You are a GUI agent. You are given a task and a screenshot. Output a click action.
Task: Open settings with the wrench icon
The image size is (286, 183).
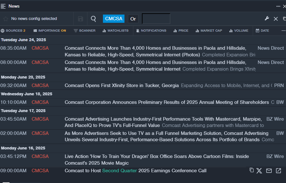(267, 18)
